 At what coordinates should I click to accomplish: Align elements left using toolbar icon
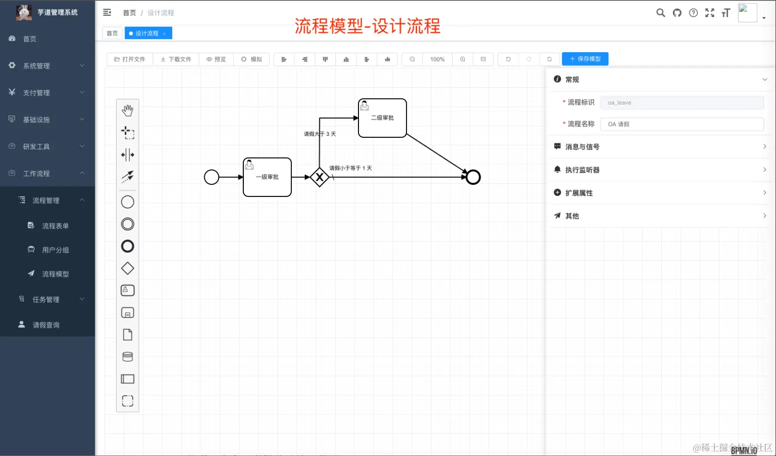[x=284, y=59]
